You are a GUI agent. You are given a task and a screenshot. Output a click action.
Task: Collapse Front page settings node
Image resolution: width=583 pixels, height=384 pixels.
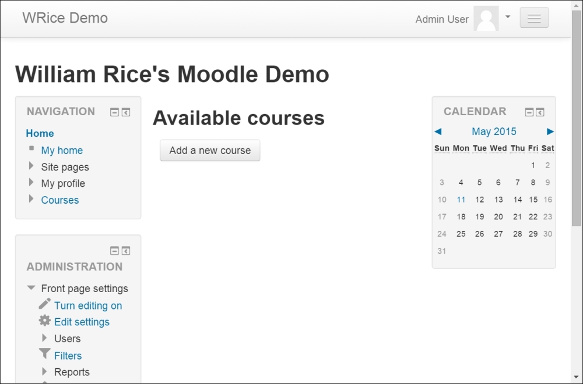[x=31, y=287]
